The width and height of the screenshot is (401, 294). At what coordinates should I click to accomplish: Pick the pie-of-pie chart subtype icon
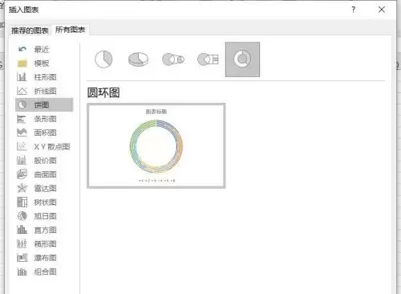click(x=173, y=59)
